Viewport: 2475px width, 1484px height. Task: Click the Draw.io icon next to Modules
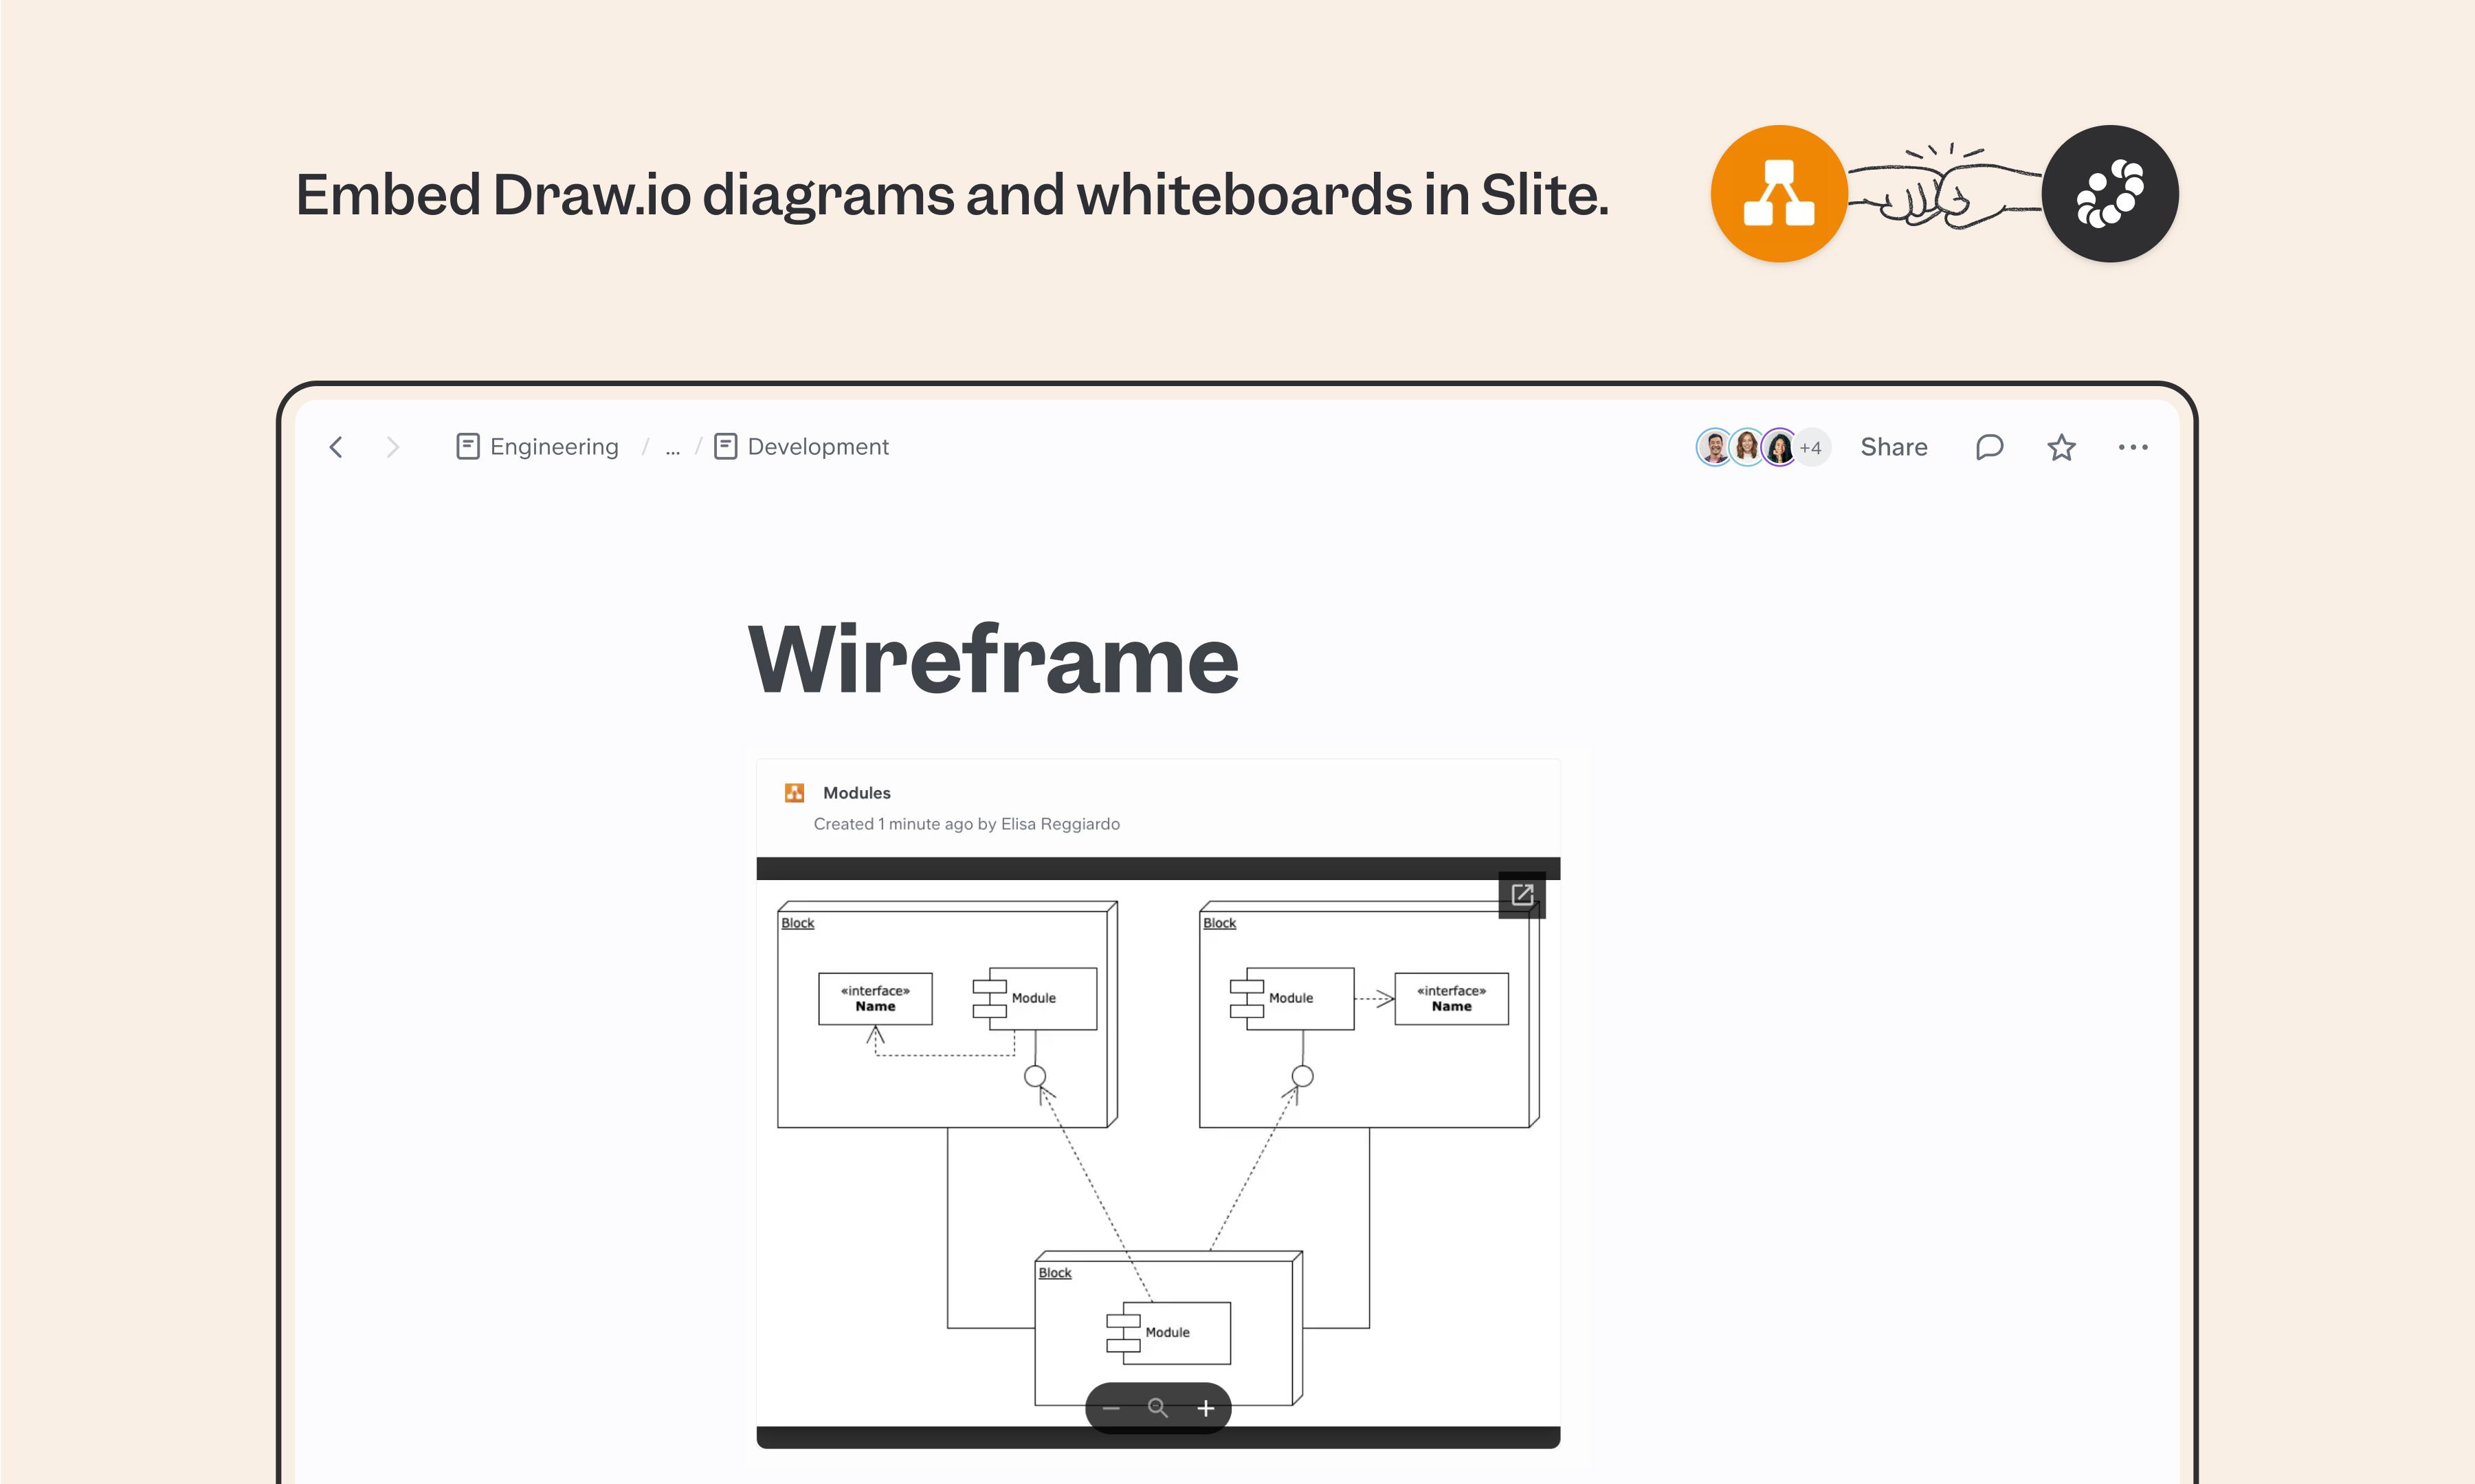(x=795, y=793)
